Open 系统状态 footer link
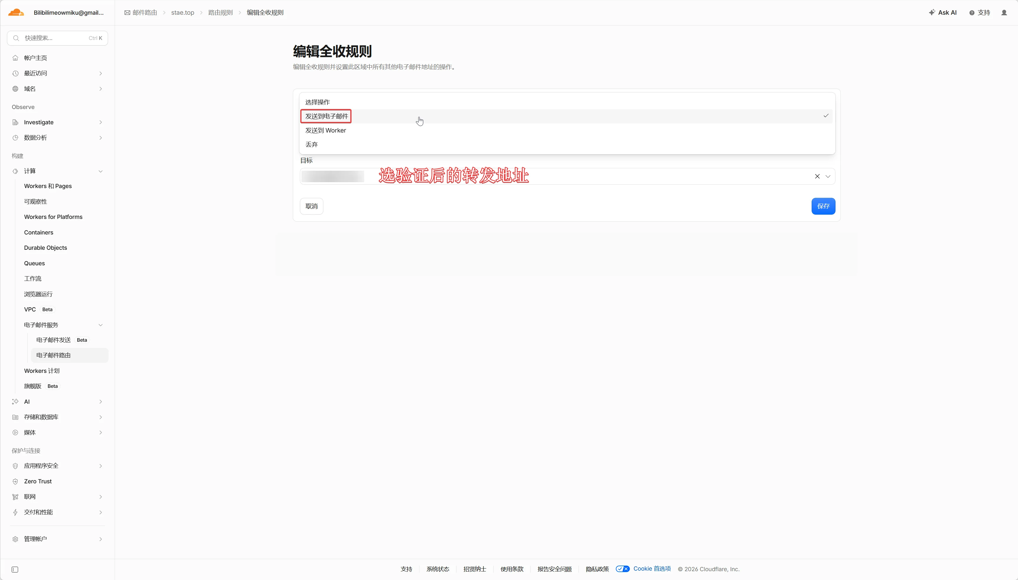Image resolution: width=1018 pixels, height=580 pixels. pyautogui.click(x=438, y=569)
